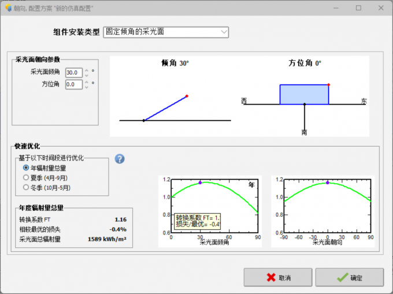
Task: Click the 西 label on azimuth diagram
Action: click(x=244, y=101)
